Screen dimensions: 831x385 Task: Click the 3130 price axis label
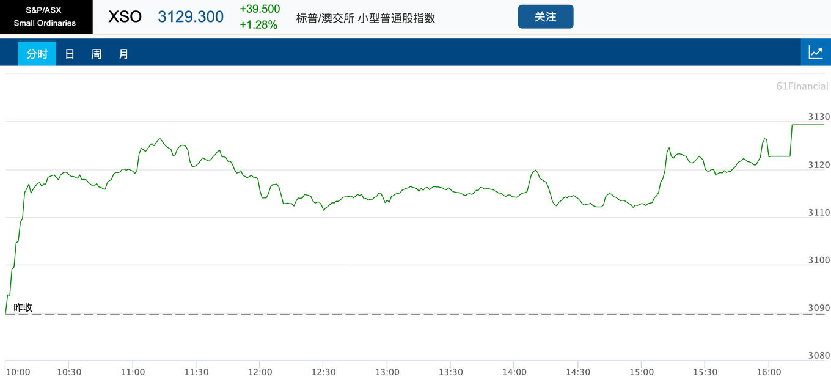tap(819, 117)
